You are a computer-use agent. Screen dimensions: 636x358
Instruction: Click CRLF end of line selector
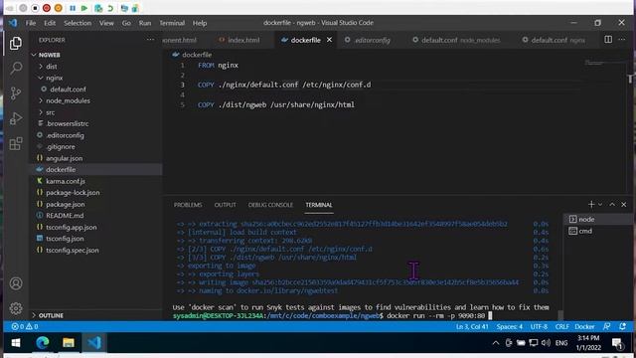(x=561, y=326)
